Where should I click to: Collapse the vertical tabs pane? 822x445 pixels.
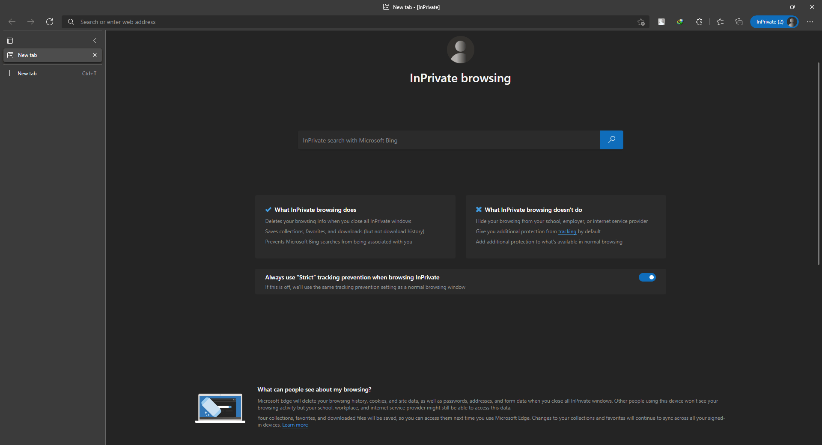pos(95,41)
